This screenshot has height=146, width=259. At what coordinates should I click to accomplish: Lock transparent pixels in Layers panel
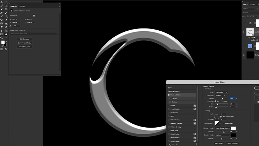247,16
